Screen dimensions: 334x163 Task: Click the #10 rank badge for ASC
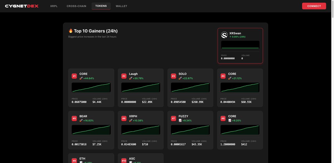click(124, 161)
